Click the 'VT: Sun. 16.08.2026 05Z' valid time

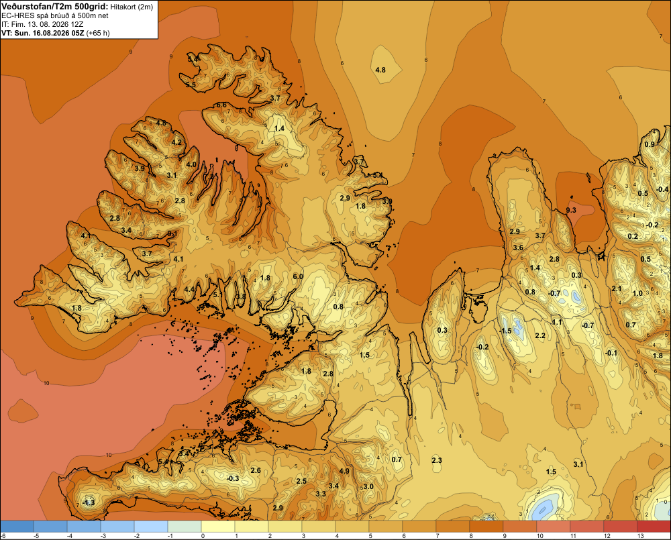(x=43, y=33)
